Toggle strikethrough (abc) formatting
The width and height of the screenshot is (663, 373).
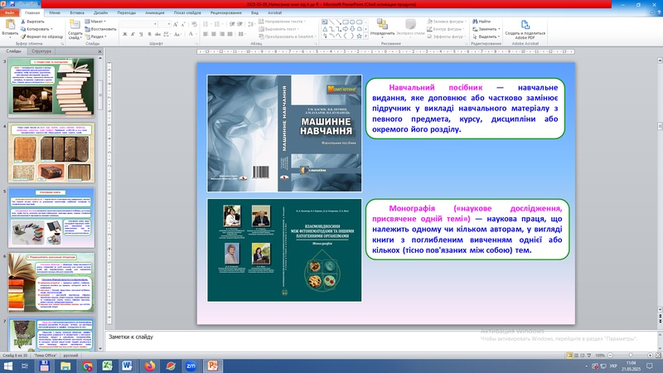(x=157, y=34)
